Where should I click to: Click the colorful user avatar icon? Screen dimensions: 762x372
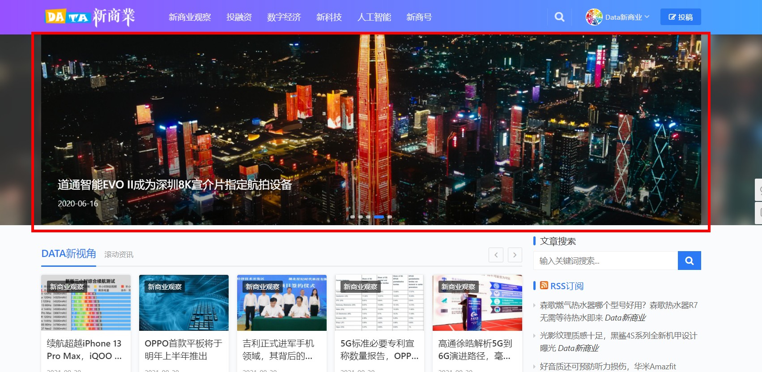[594, 17]
